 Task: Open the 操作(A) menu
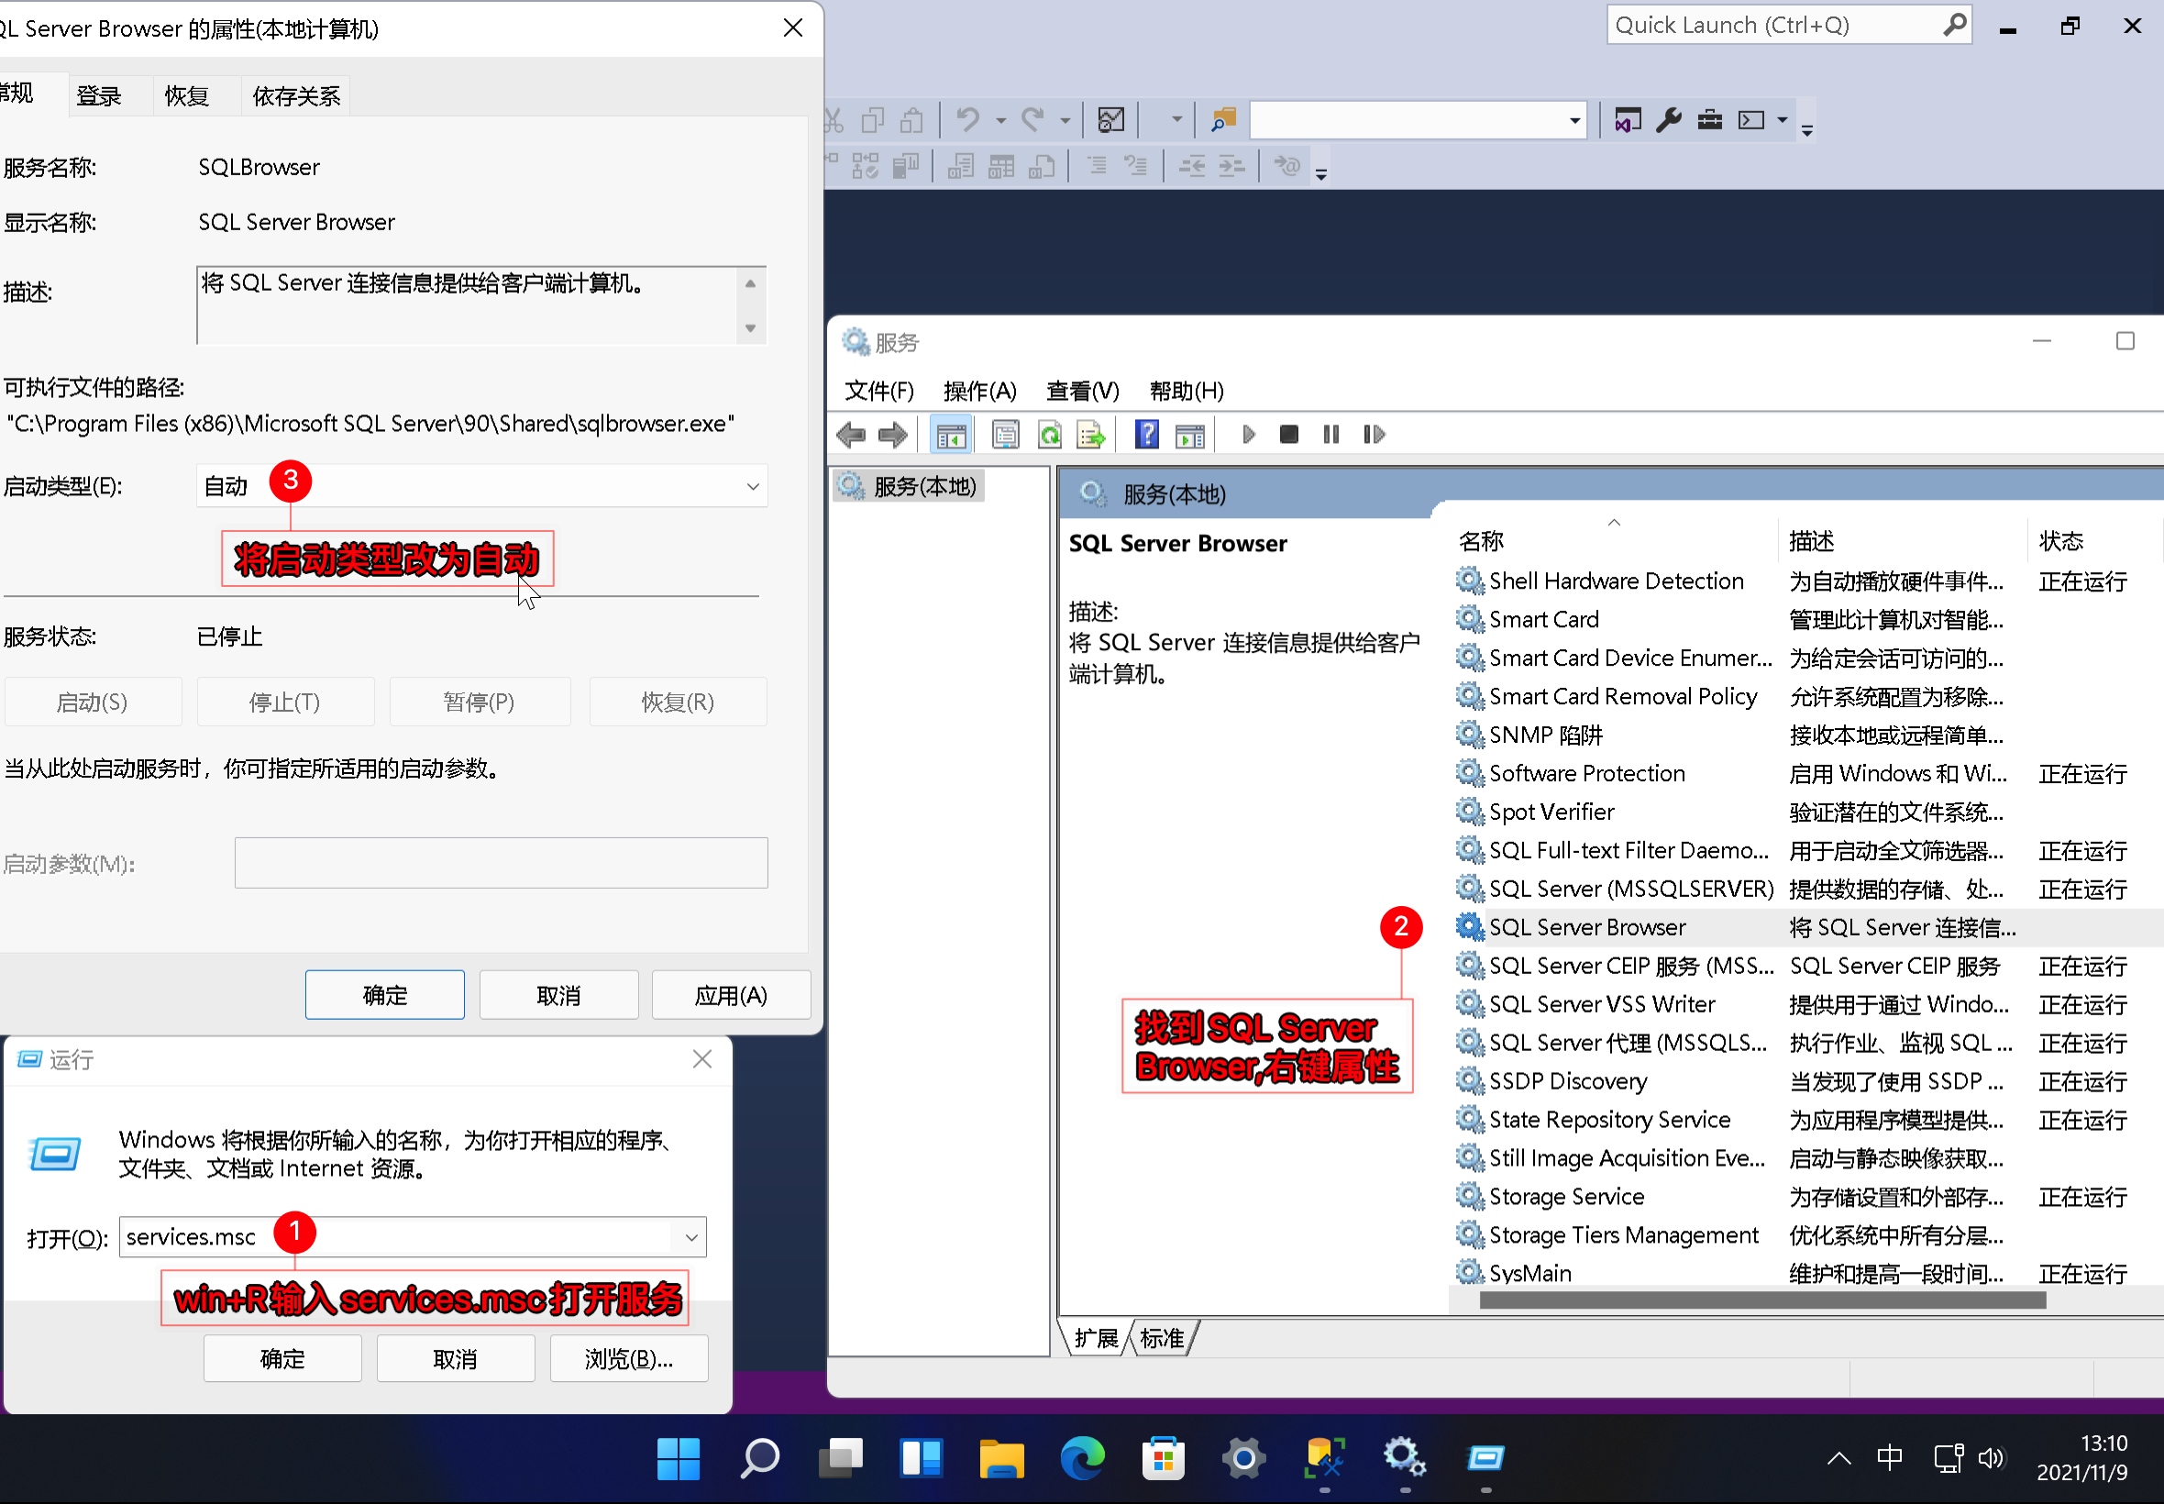978,390
